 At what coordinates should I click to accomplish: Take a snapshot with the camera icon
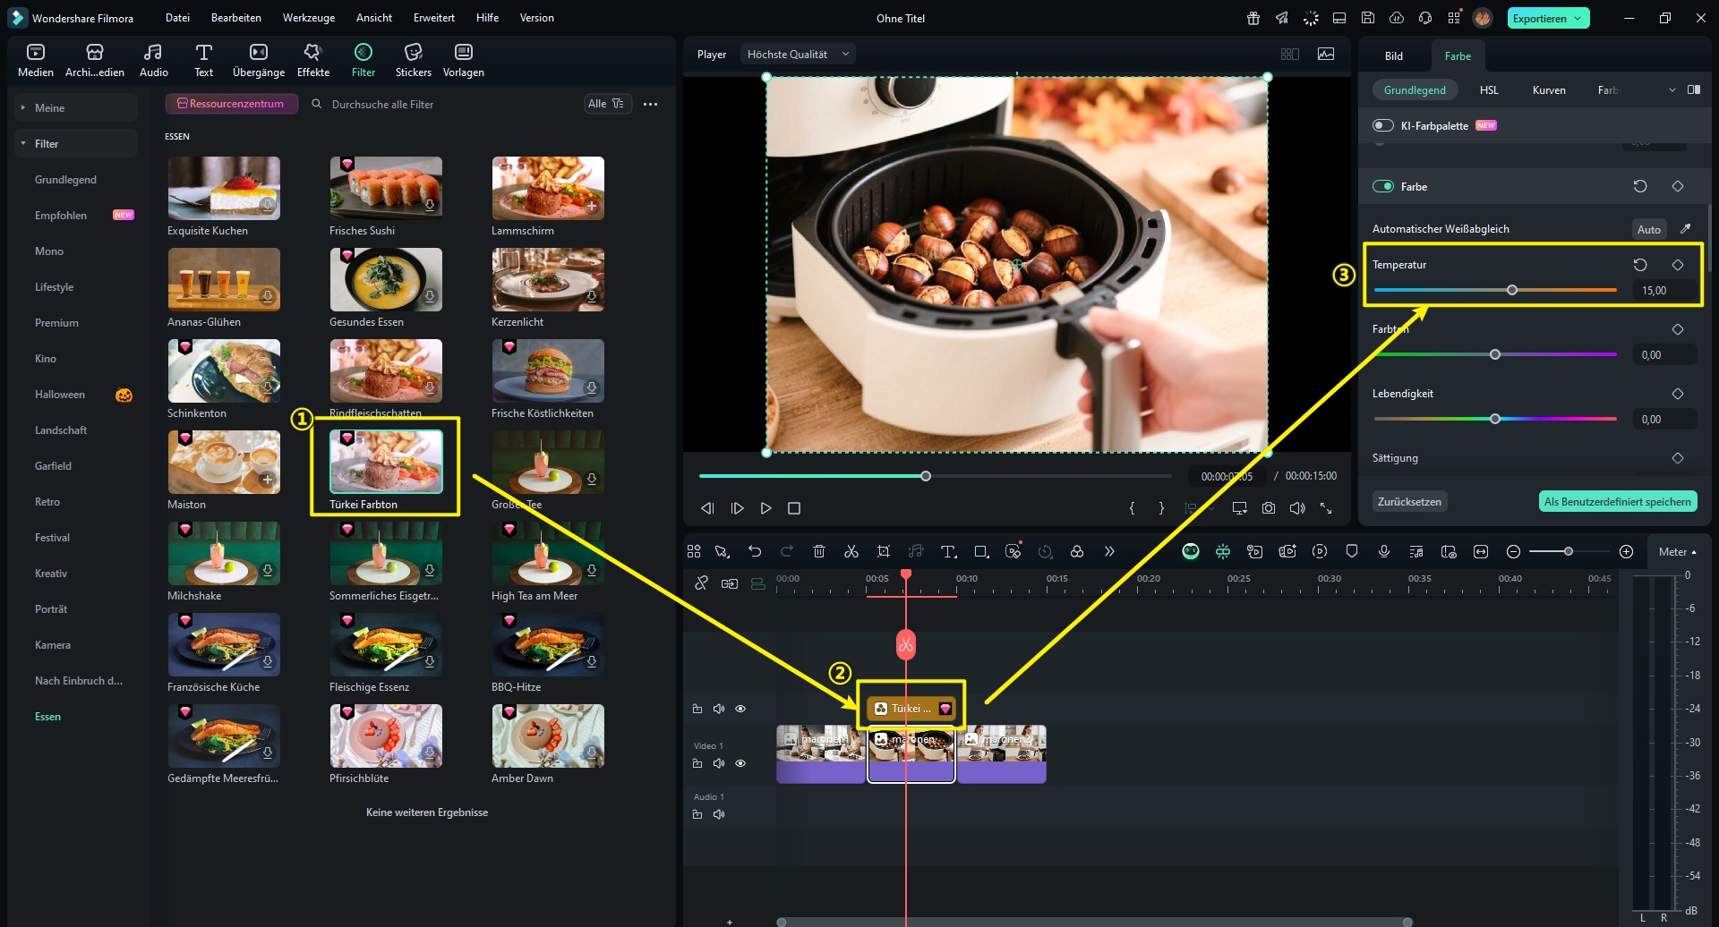point(1268,508)
